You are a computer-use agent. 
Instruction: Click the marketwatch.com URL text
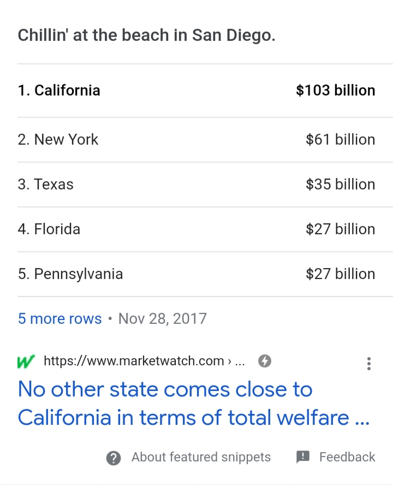pyautogui.click(x=134, y=361)
